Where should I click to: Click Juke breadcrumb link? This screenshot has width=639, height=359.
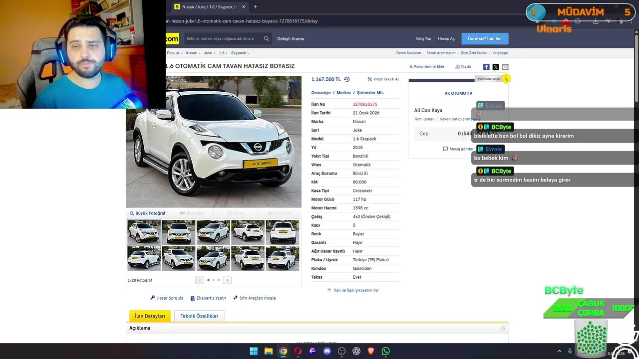208,53
